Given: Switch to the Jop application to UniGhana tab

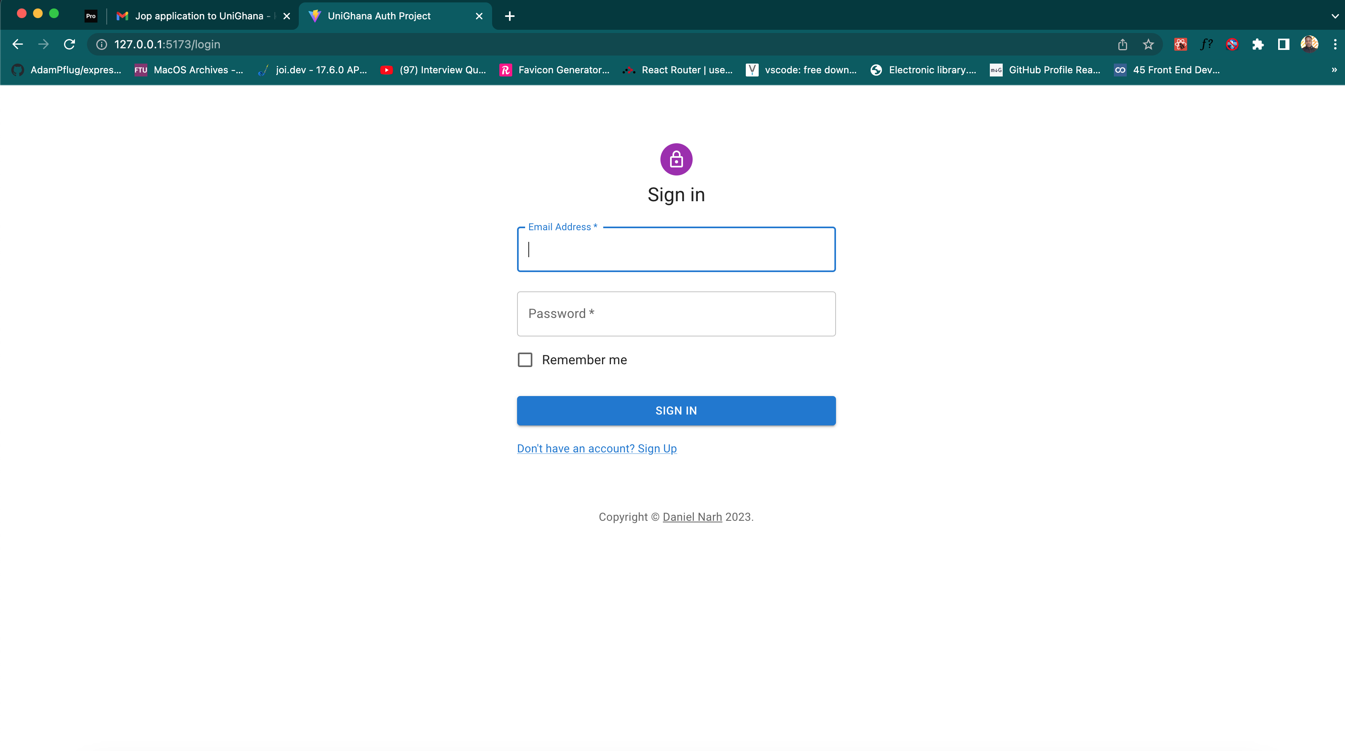Looking at the screenshot, I should click(199, 16).
